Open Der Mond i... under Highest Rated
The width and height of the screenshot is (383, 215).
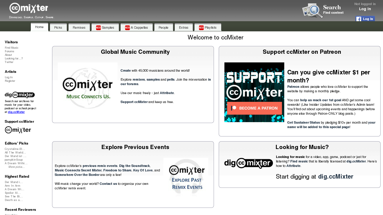pyautogui.click(x=14, y=182)
